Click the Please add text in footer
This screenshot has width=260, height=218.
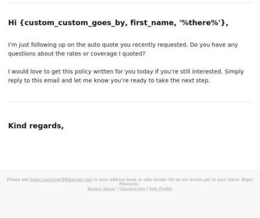pyautogui.click(x=18, y=180)
